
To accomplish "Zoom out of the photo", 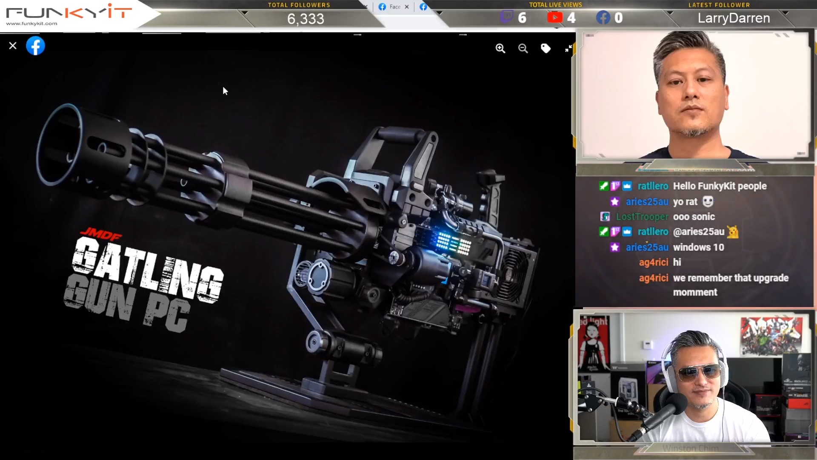I will (x=523, y=48).
